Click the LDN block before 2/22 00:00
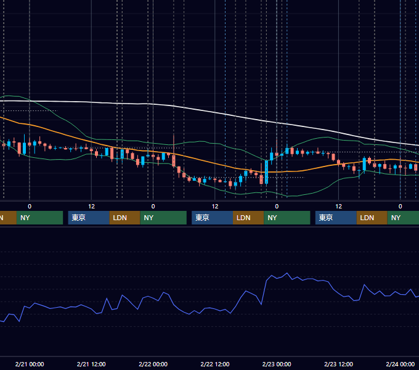The width and height of the screenshot is (419, 370). pyautogui.click(x=125, y=218)
